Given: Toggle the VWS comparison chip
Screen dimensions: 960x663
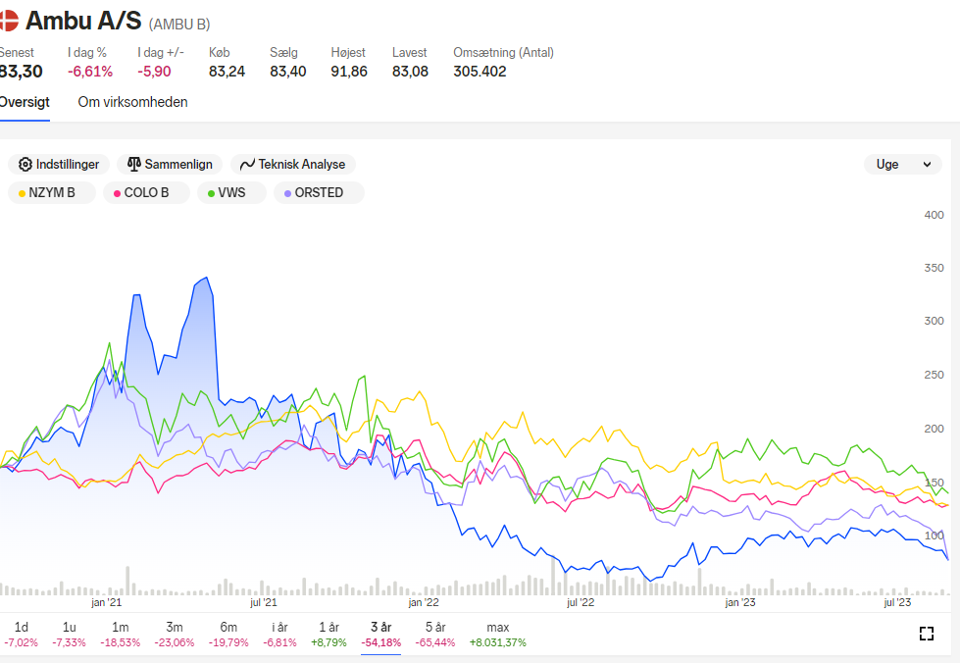Looking at the screenshot, I should pyautogui.click(x=231, y=193).
